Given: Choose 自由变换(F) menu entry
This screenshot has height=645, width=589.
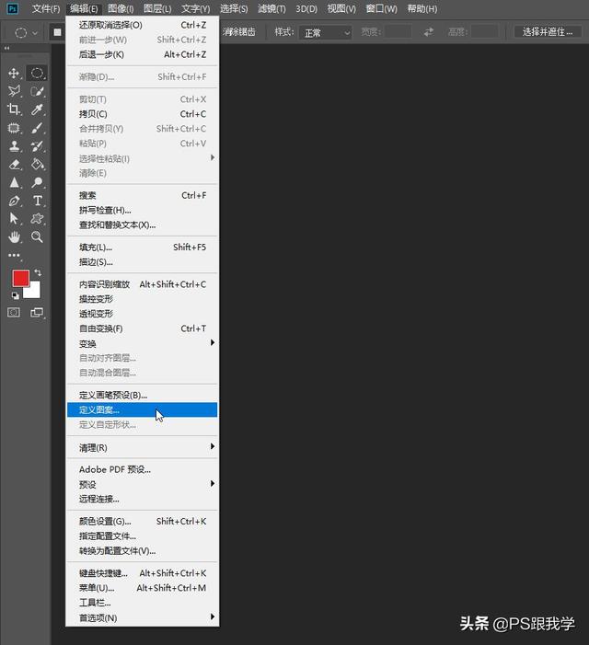Looking at the screenshot, I should 143,329.
